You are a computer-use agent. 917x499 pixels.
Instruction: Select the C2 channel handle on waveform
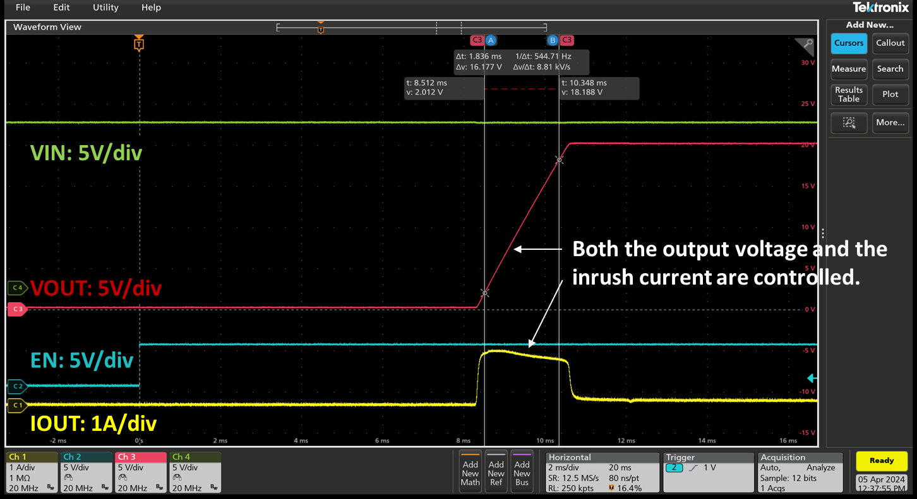(x=16, y=386)
